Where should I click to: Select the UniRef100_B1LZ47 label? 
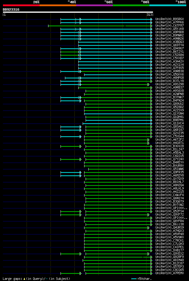pos(170,150)
